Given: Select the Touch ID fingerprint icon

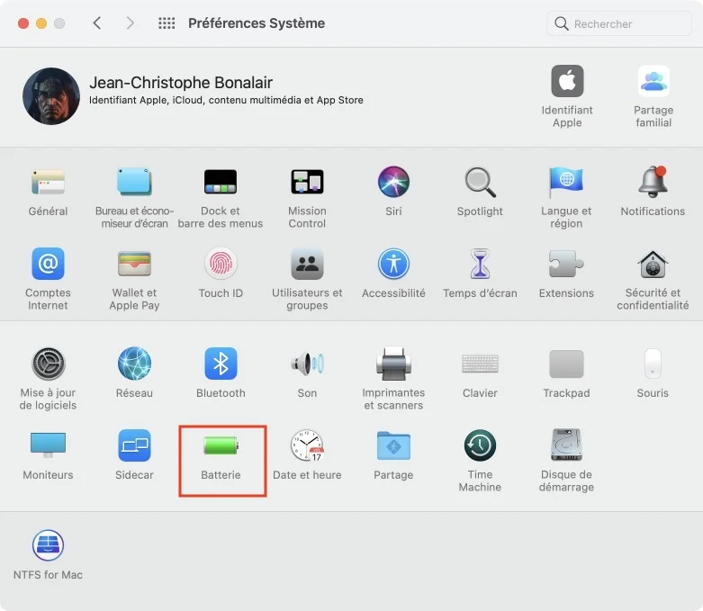Looking at the screenshot, I should pos(221,264).
